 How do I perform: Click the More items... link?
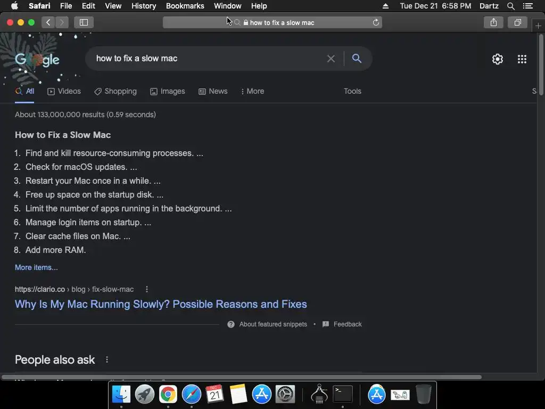pyautogui.click(x=36, y=267)
